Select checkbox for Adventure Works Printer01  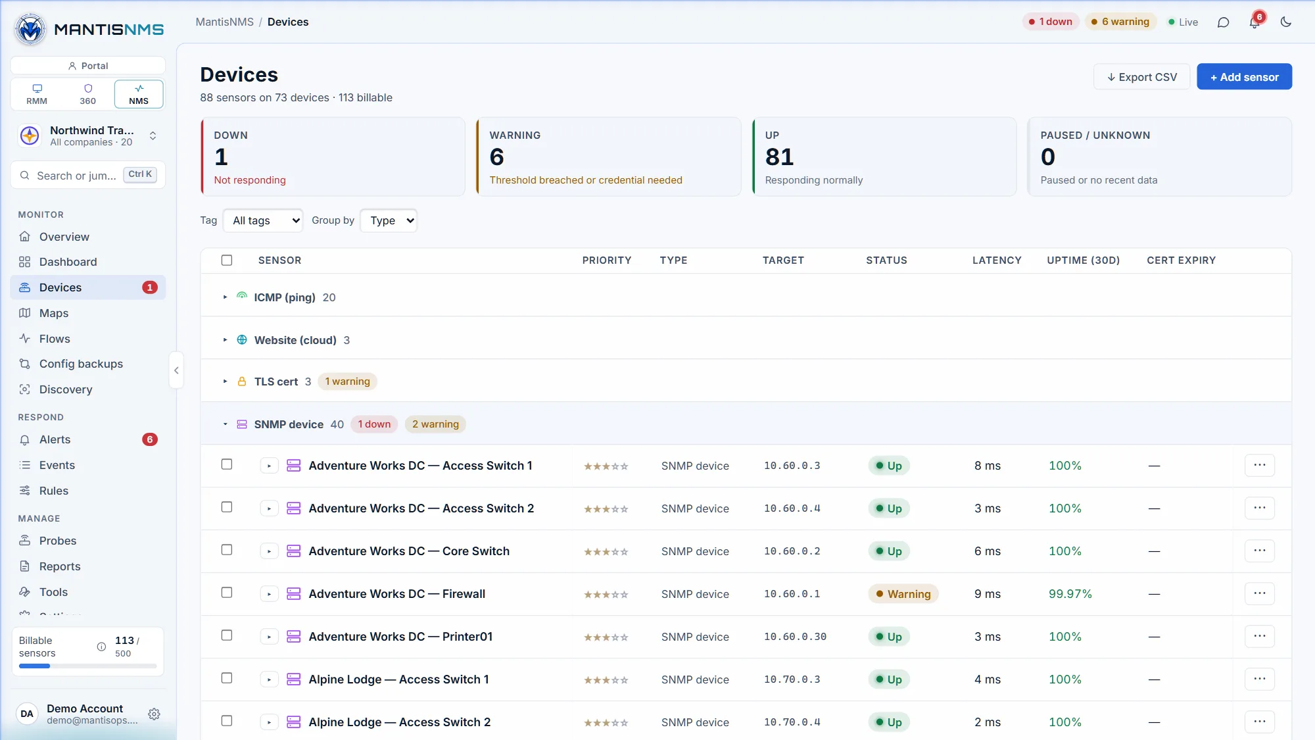[x=227, y=635]
